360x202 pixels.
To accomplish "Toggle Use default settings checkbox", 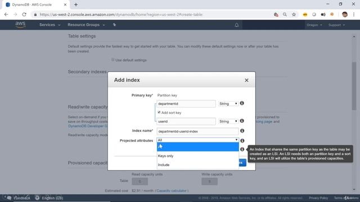I will point(112,60).
